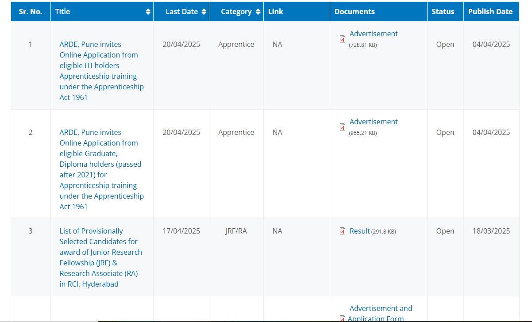Click the Status column header
The width and height of the screenshot is (532, 322).
pos(443,12)
